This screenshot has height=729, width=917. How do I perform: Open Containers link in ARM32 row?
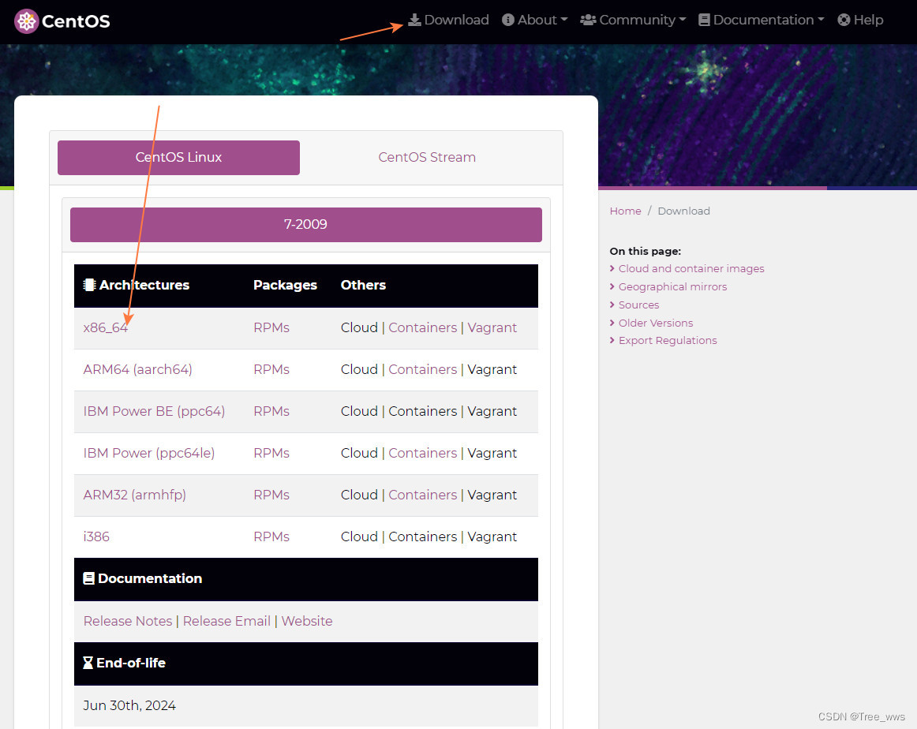point(423,495)
